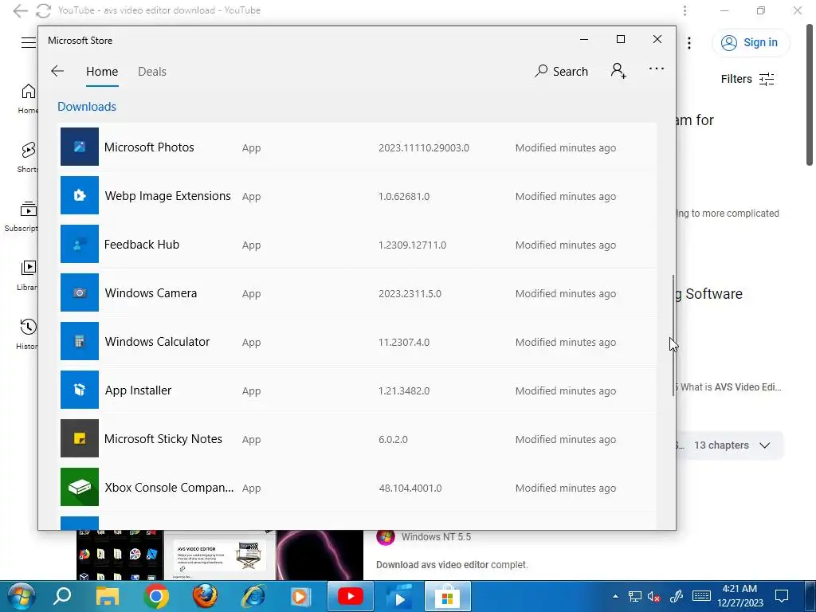Viewport: 816px width, 612px height.
Task: Go back in Microsoft Store
Action: click(x=57, y=71)
